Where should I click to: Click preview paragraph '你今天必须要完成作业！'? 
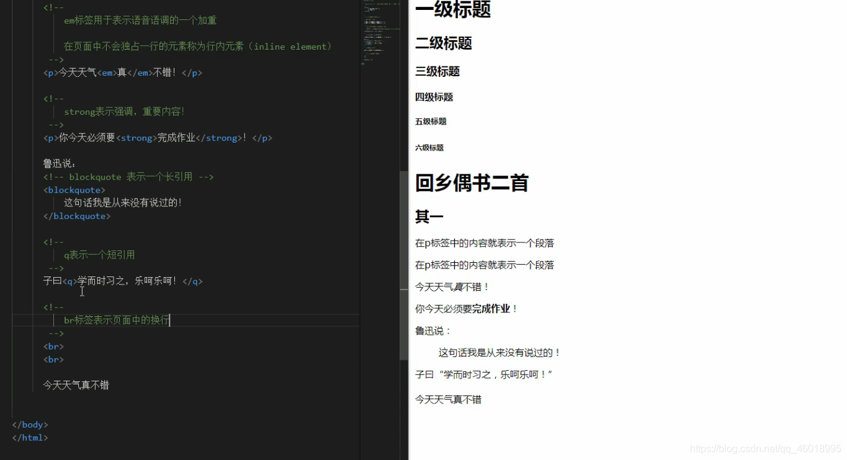click(467, 309)
